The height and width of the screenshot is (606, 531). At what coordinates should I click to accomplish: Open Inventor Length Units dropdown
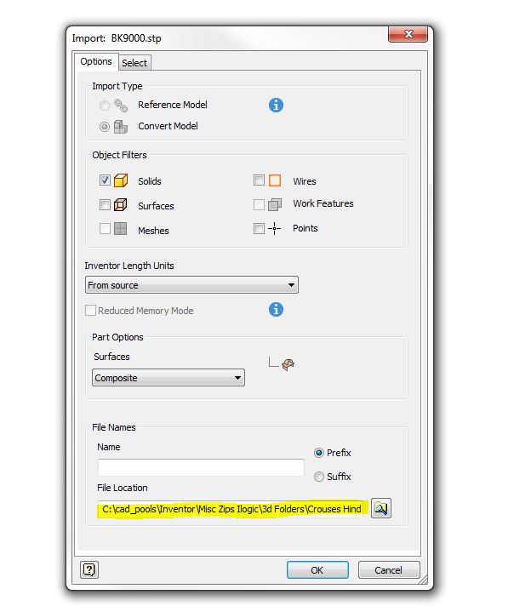click(191, 285)
